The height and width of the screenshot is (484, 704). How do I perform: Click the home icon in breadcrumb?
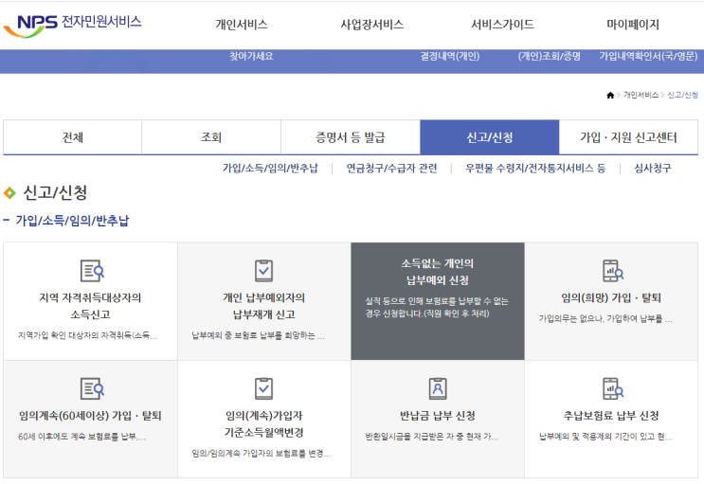[610, 95]
